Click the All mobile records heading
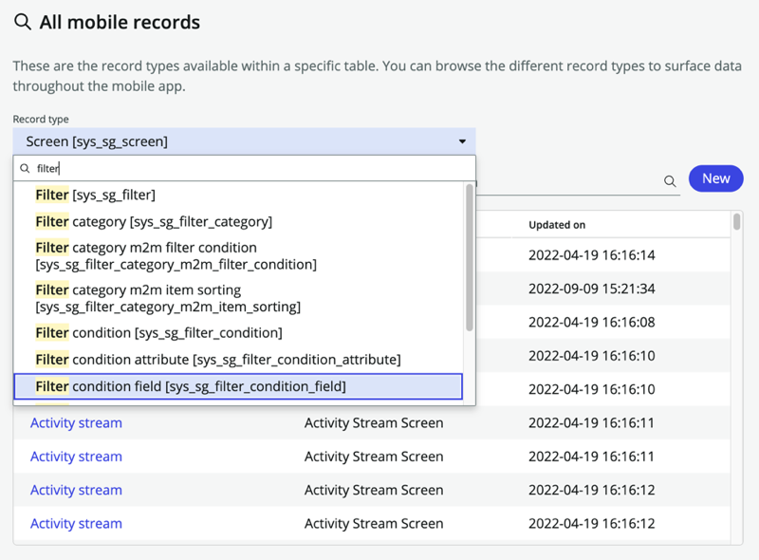Viewport: 759px width, 560px height. [x=120, y=22]
